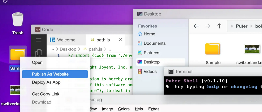Open Pictures in Favorites sidebar
The height and width of the screenshot is (112, 262).
[x=151, y=53]
